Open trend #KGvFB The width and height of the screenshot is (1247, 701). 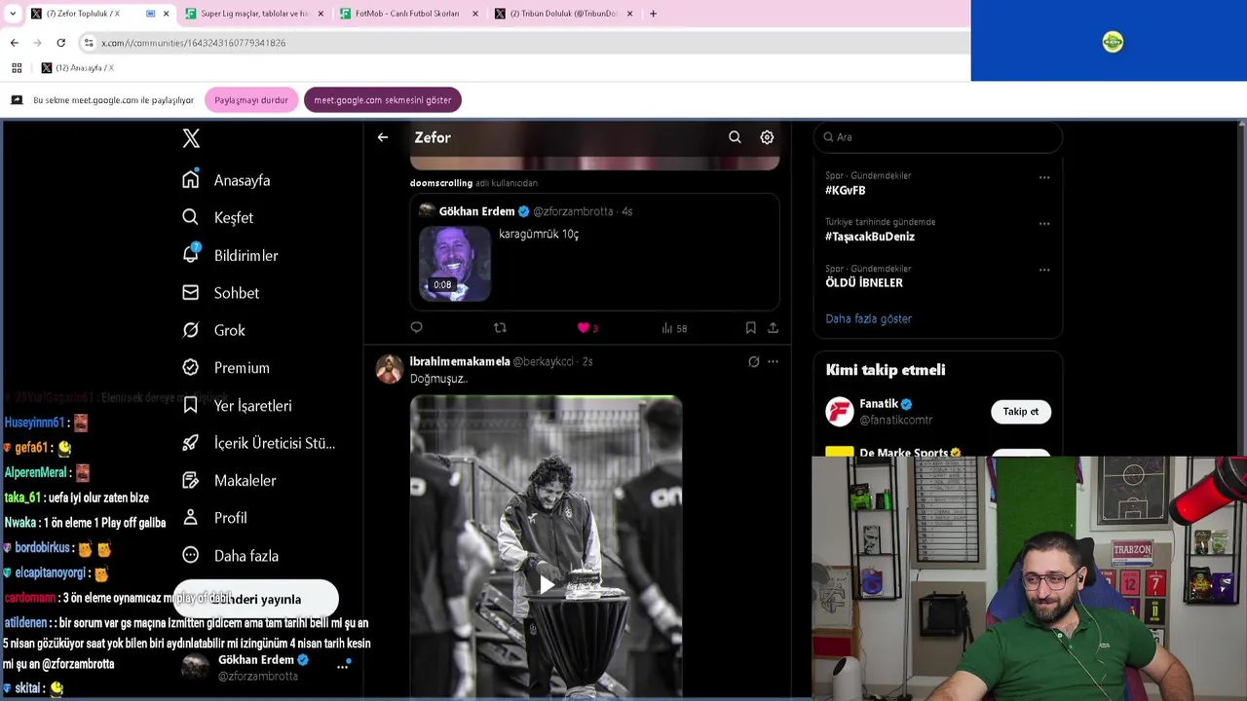[845, 191]
